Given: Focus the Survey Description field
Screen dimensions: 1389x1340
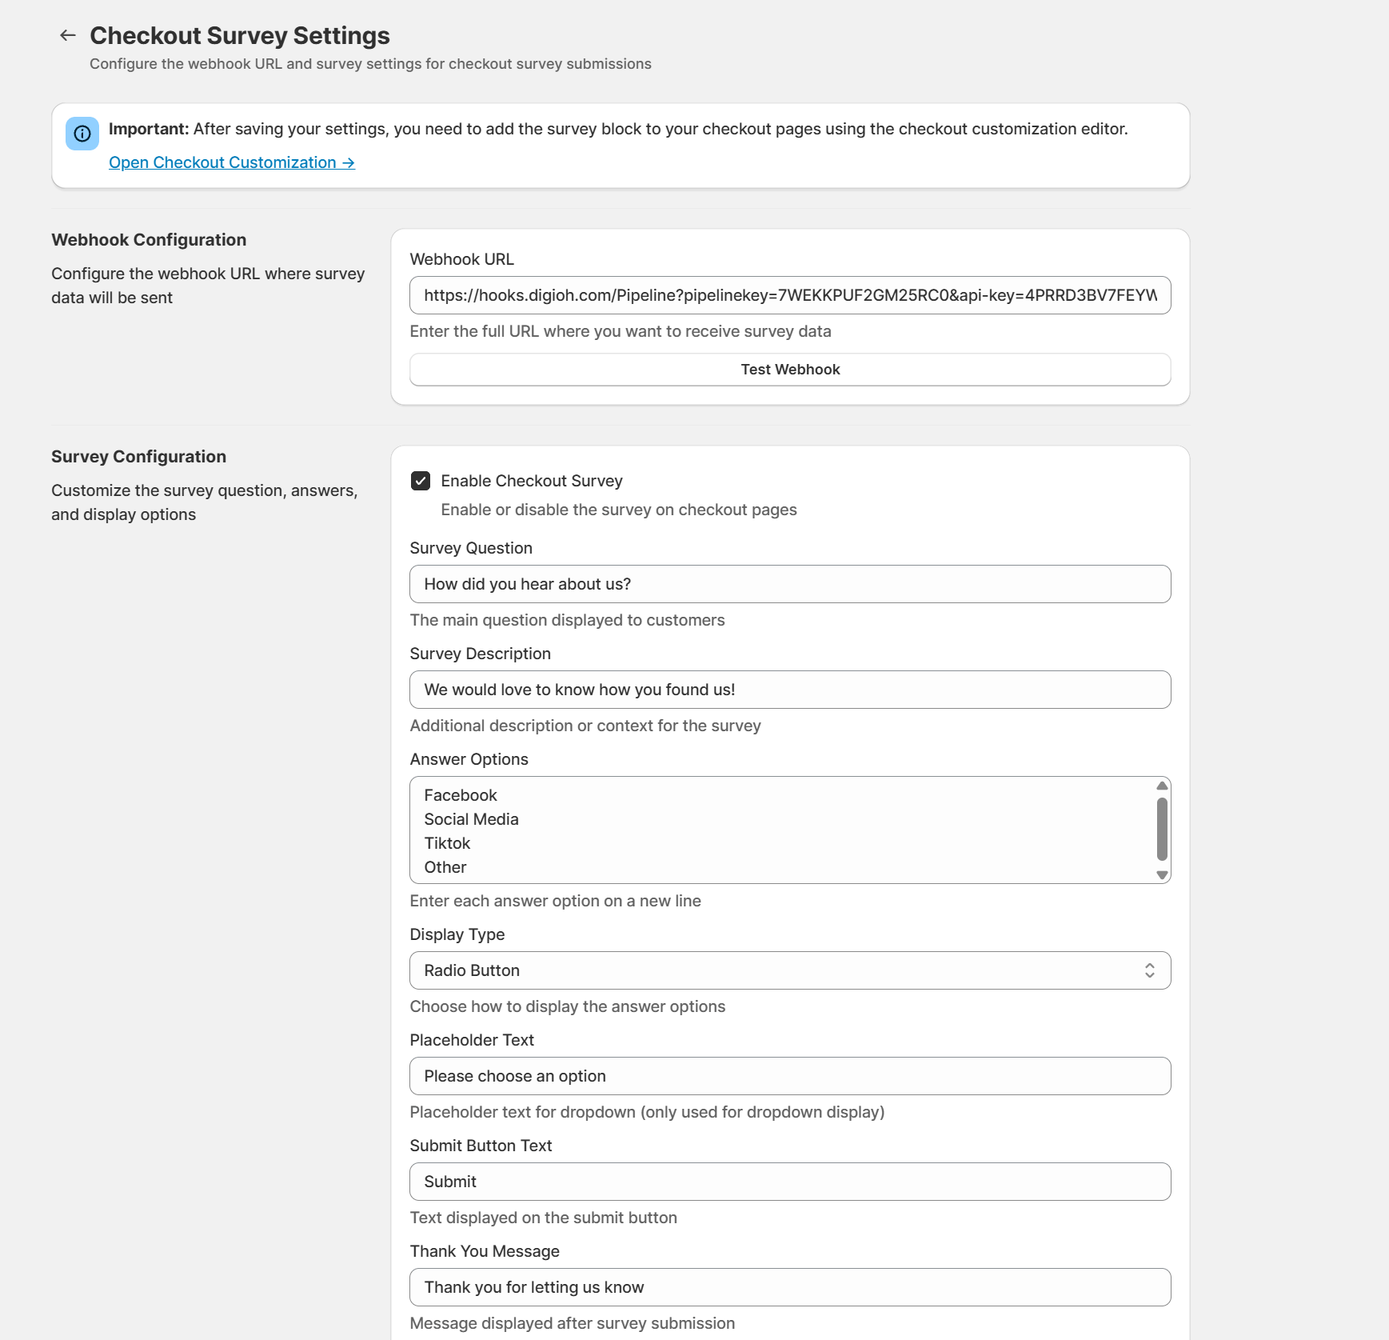Looking at the screenshot, I should point(789,690).
